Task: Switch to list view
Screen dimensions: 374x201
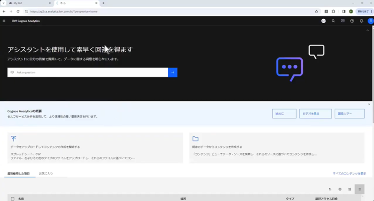Action: coord(359,189)
